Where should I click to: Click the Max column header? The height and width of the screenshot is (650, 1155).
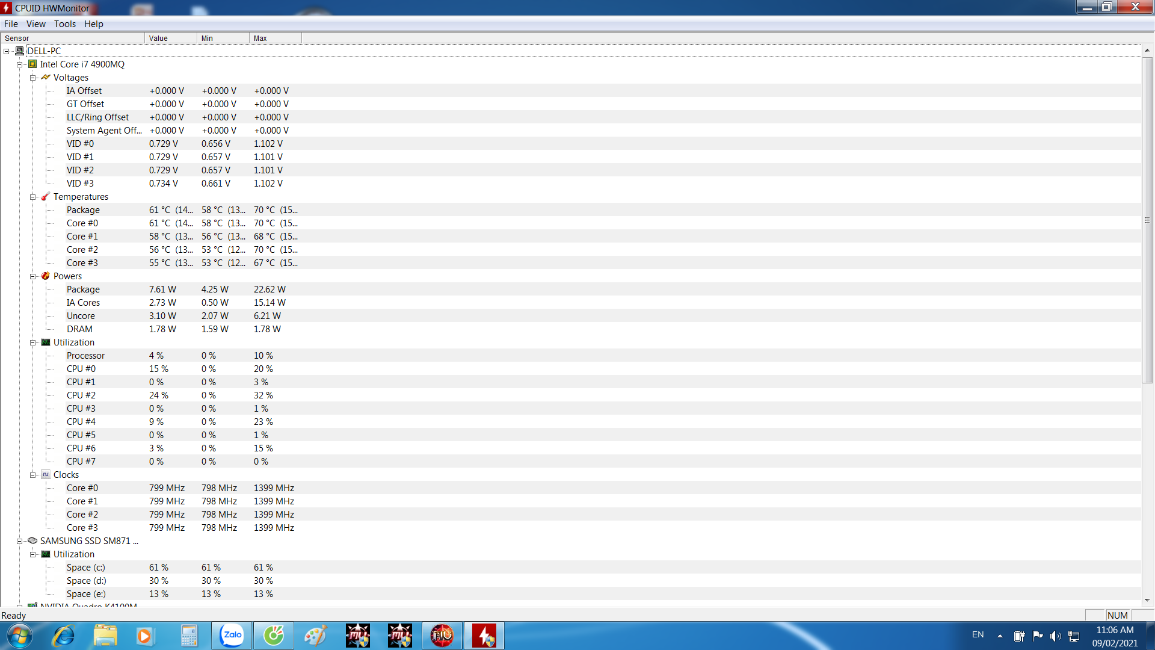[x=275, y=38]
